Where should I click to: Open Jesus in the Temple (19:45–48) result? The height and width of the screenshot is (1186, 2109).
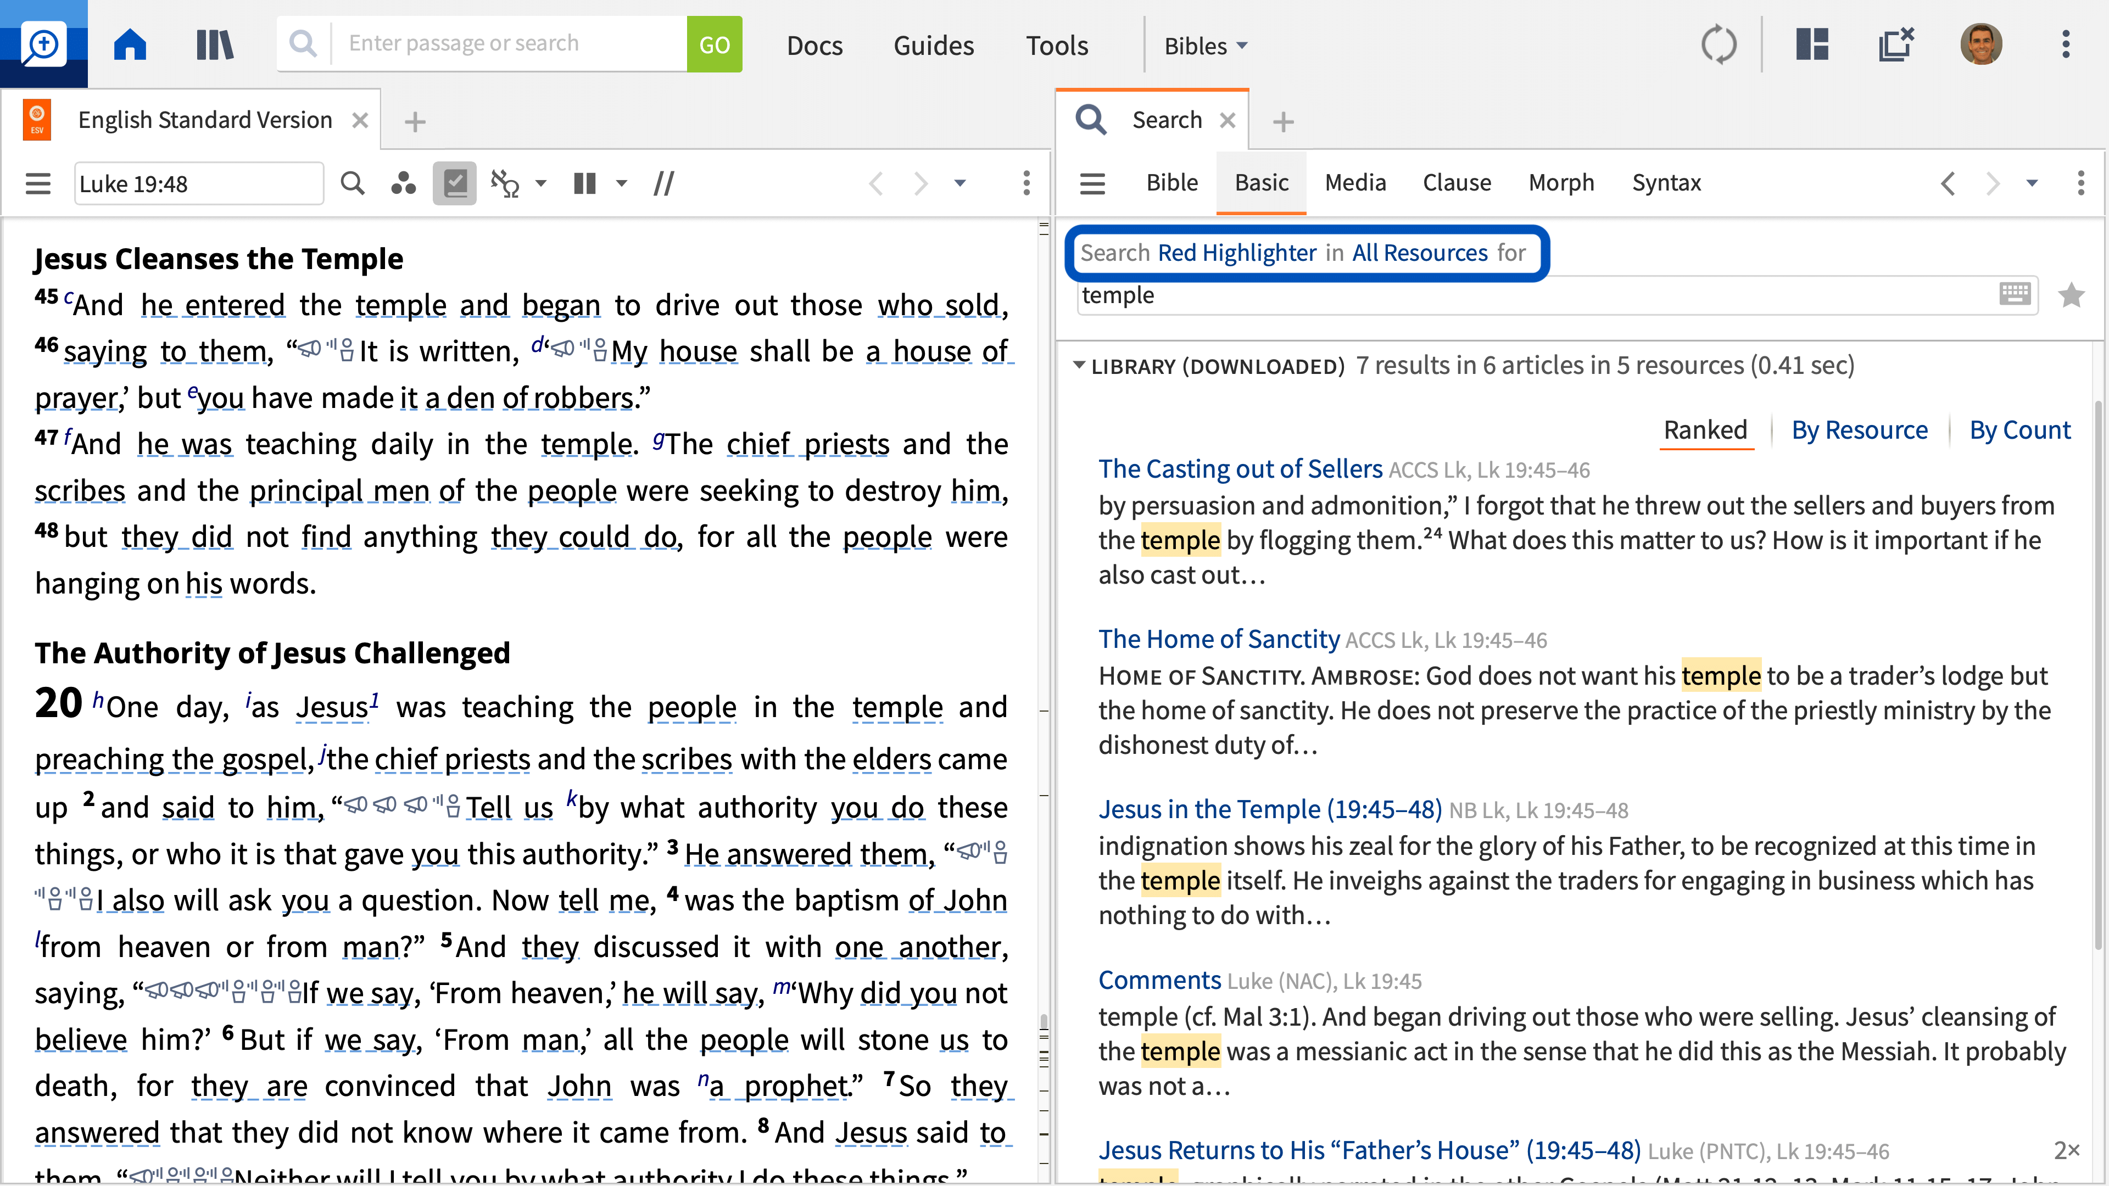[x=1269, y=809]
